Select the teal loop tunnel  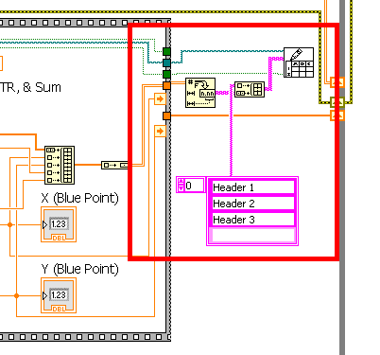pos(166,62)
